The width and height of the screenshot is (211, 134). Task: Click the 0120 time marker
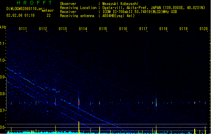[x=204, y=29]
